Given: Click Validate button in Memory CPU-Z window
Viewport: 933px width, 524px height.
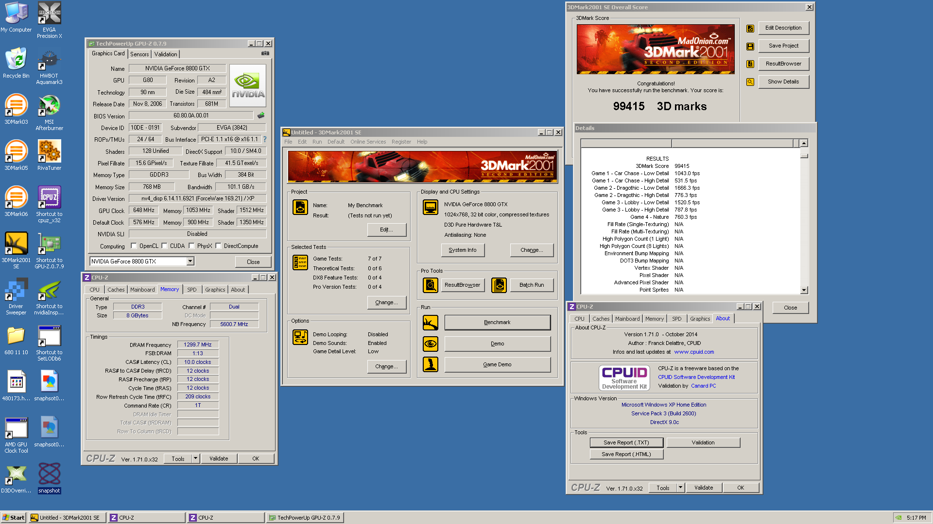Looking at the screenshot, I should pyautogui.click(x=219, y=458).
